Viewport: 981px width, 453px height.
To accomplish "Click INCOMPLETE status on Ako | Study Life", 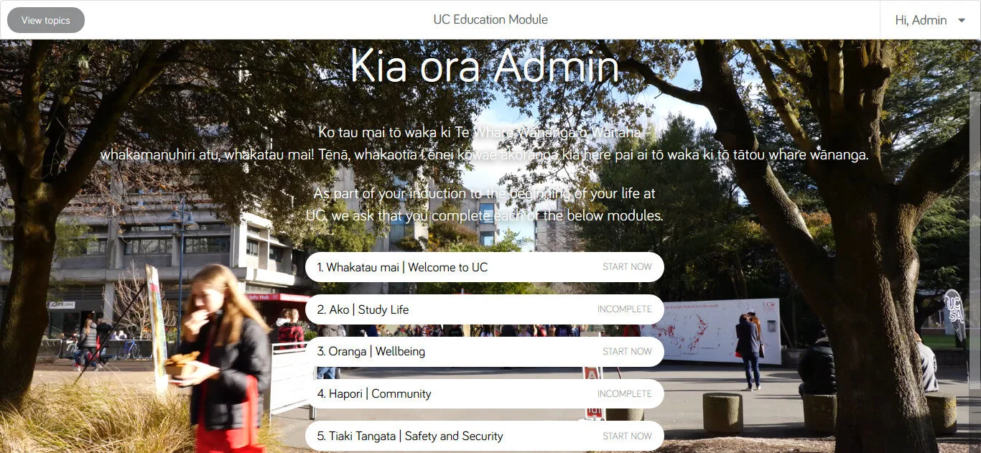I will coord(625,309).
